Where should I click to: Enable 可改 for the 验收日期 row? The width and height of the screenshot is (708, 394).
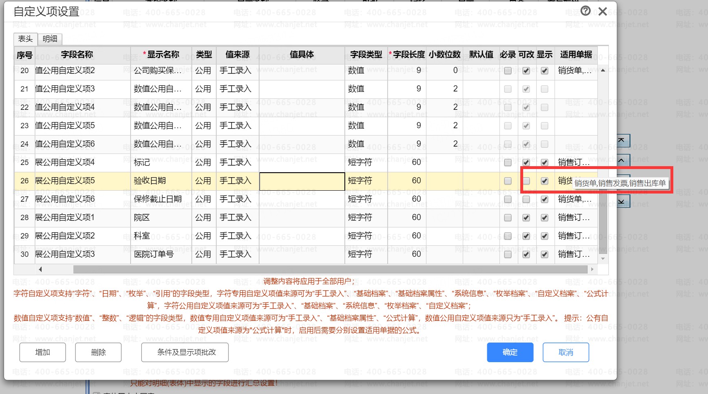tap(526, 181)
